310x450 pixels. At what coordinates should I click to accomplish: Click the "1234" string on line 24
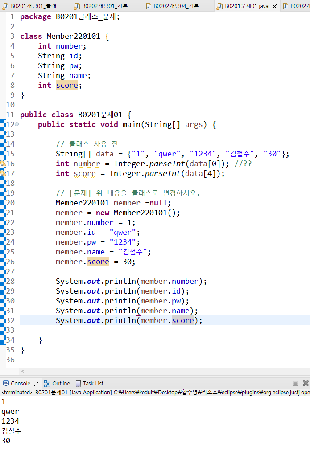[122, 242]
